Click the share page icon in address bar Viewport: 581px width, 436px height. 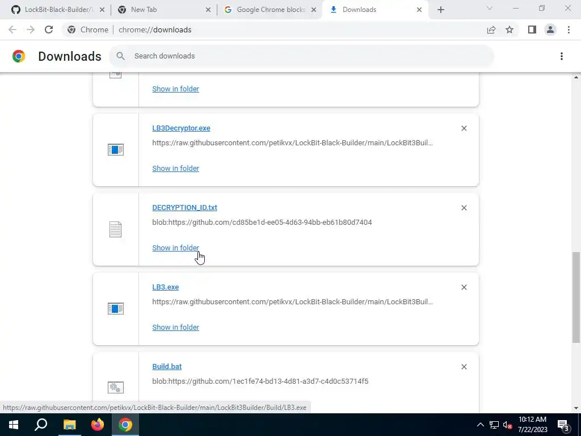click(x=491, y=30)
